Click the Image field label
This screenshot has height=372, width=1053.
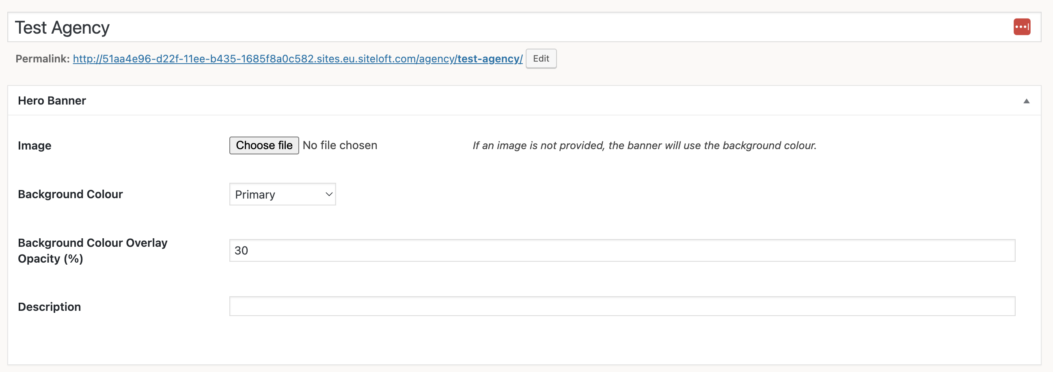coord(35,145)
